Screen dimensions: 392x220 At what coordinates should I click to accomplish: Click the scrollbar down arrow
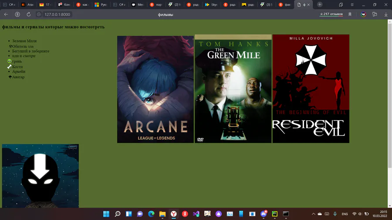[x=390, y=206]
